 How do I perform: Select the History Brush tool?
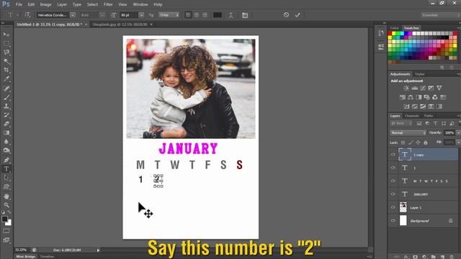pos(6,115)
